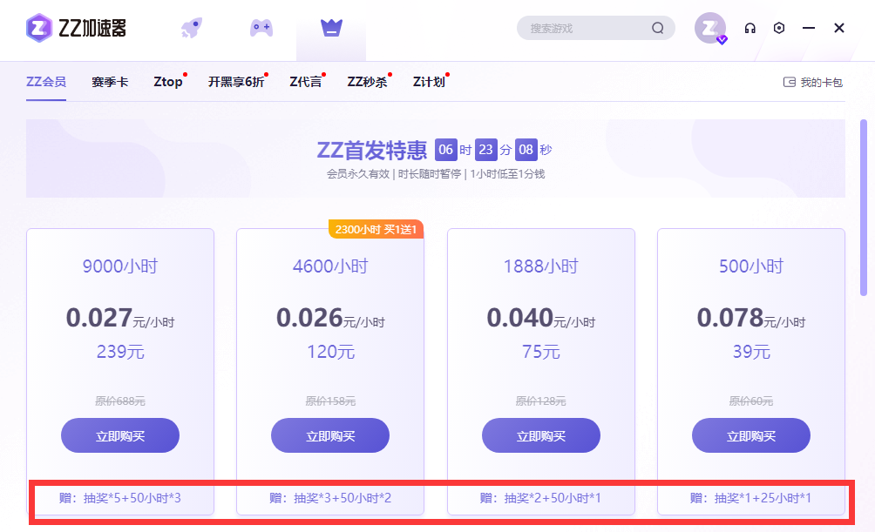Click gift text 抽奖*3+50小时*2
This screenshot has width=875, height=532.
click(x=343, y=498)
